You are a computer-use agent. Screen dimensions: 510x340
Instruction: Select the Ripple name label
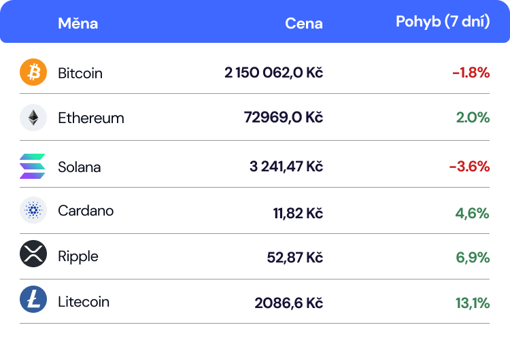tap(78, 256)
